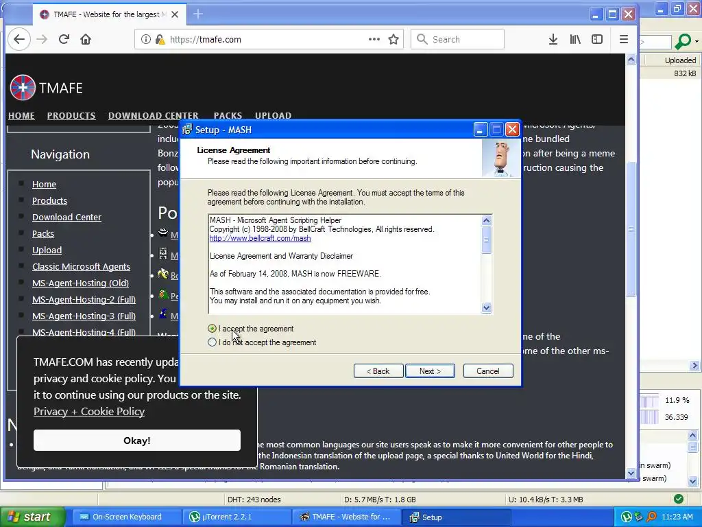Click browser page scrollbar up arrow

631,60
